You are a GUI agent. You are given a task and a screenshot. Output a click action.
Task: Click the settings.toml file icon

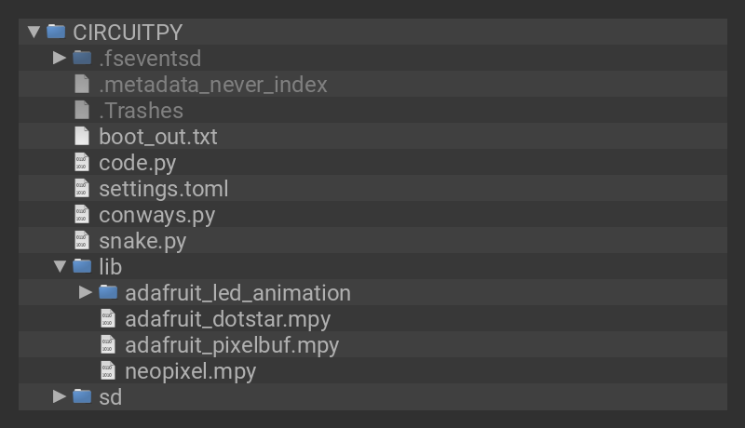pyautogui.click(x=82, y=189)
